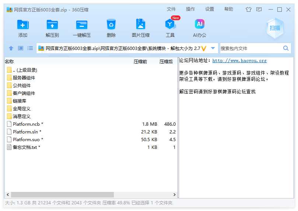The height and width of the screenshot is (211, 298).
Task: Select the Platform.sln file
Action: click(91, 132)
